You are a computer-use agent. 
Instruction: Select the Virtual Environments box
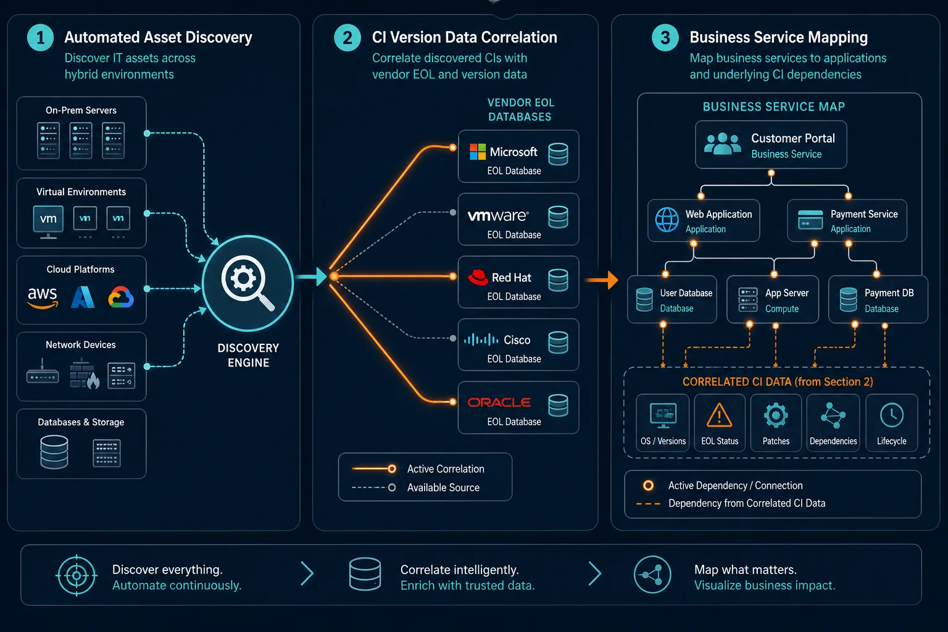coord(81,214)
